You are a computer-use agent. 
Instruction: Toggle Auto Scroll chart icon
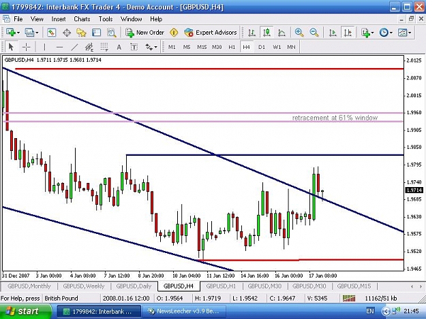pos(333,33)
